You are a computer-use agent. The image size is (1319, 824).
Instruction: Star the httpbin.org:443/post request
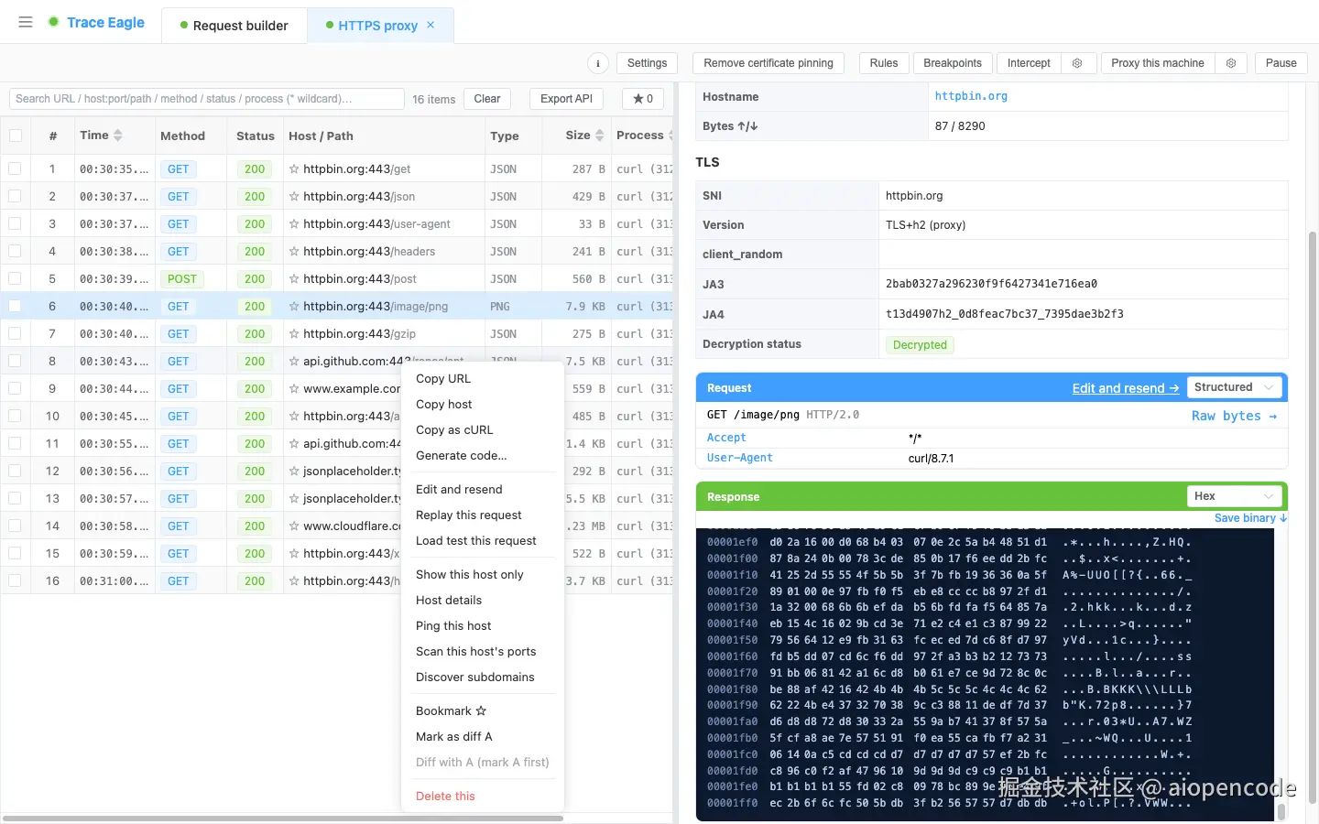coord(294,279)
